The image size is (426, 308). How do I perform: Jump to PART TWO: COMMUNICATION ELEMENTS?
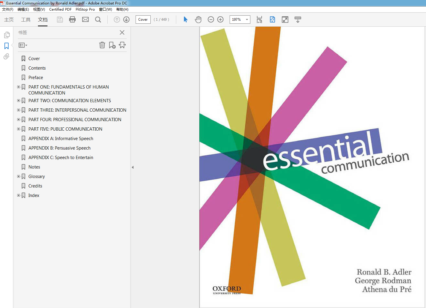tap(70, 101)
